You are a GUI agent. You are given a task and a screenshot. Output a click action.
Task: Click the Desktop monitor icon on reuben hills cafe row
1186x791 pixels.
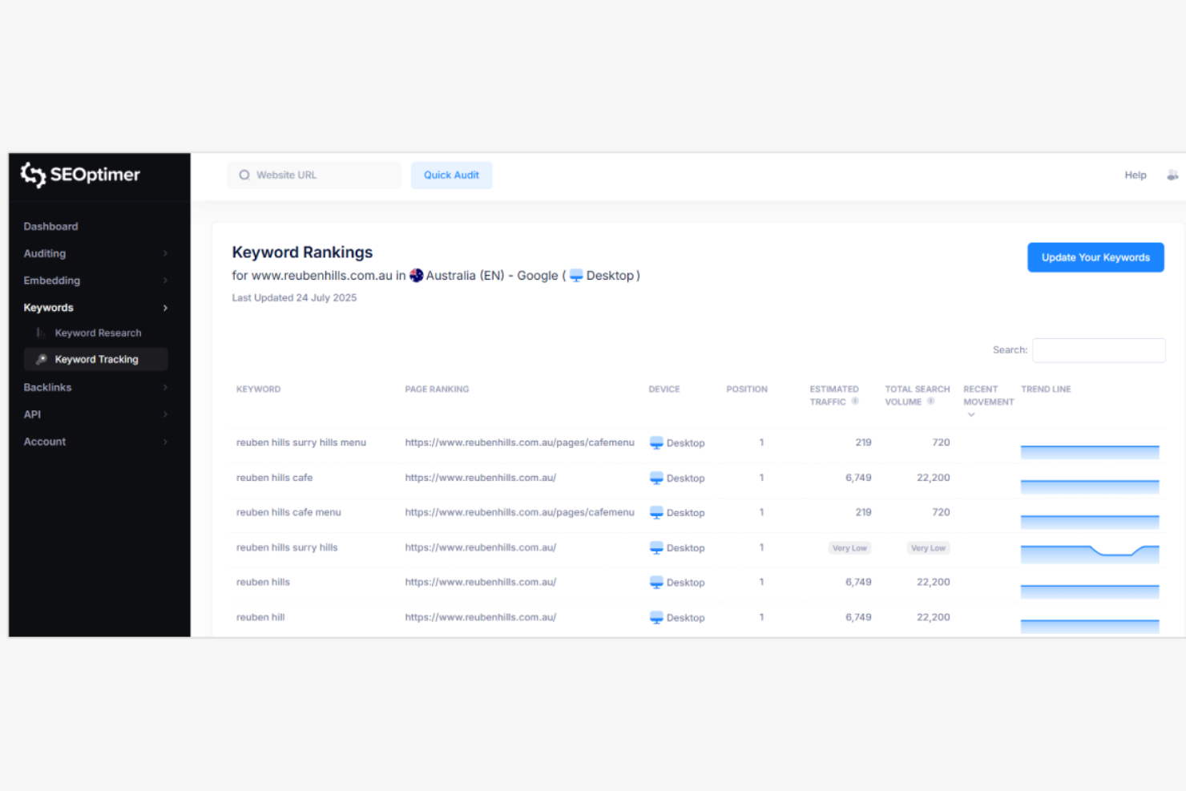coord(656,478)
